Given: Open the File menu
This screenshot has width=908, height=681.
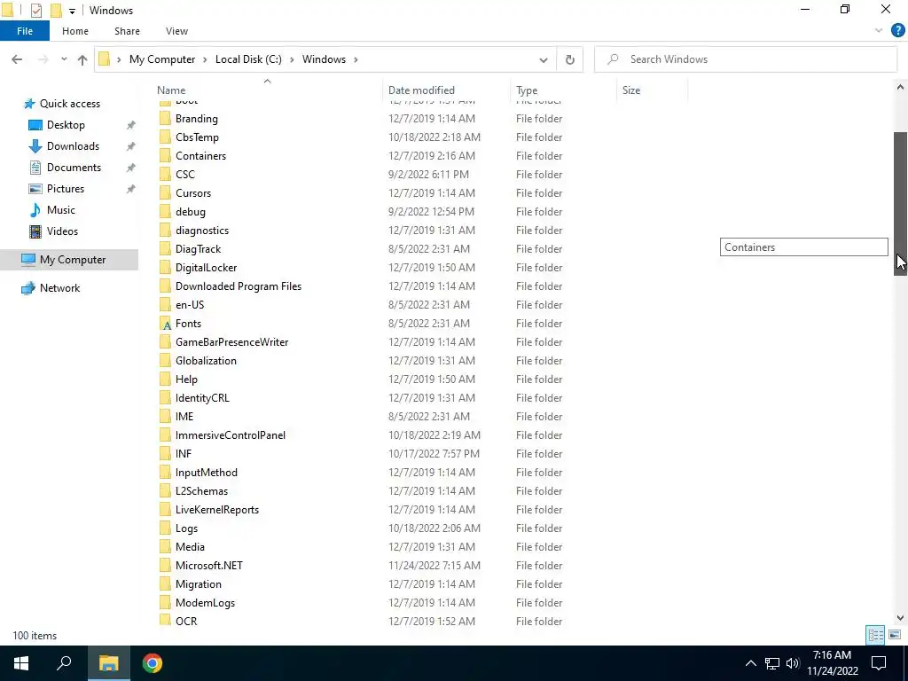Looking at the screenshot, I should click(25, 31).
